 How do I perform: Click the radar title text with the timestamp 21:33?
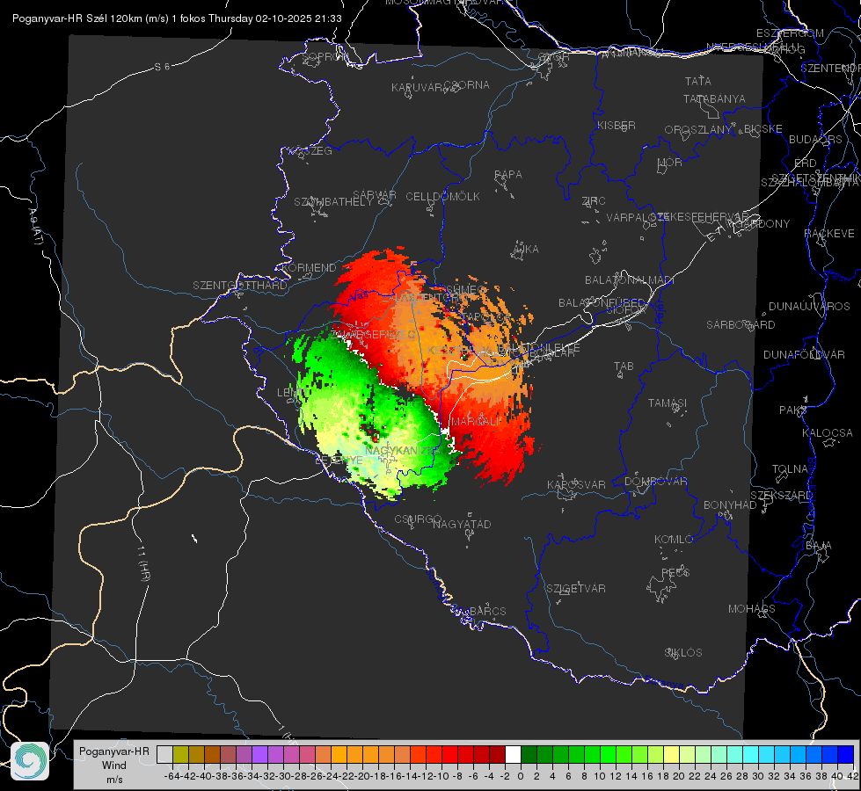177,18
